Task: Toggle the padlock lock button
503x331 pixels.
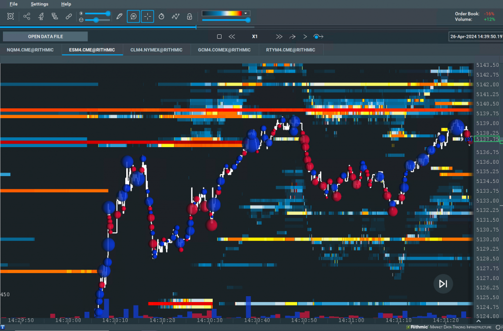Action: 189,16
